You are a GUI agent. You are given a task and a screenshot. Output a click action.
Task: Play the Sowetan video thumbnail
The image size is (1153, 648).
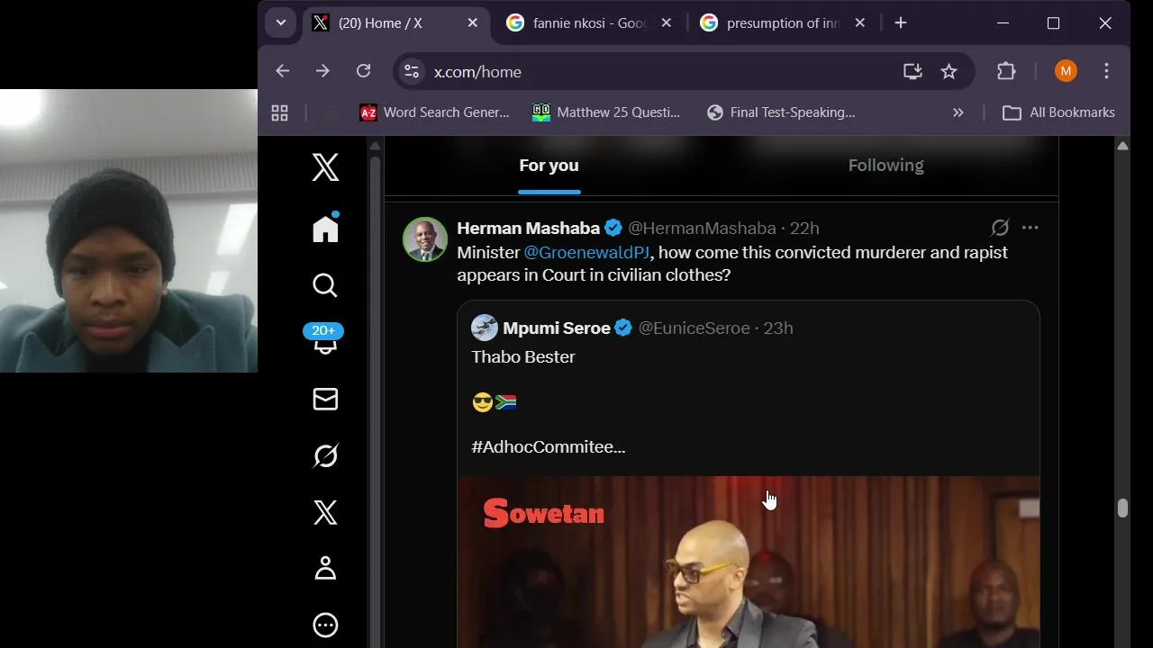(749, 562)
